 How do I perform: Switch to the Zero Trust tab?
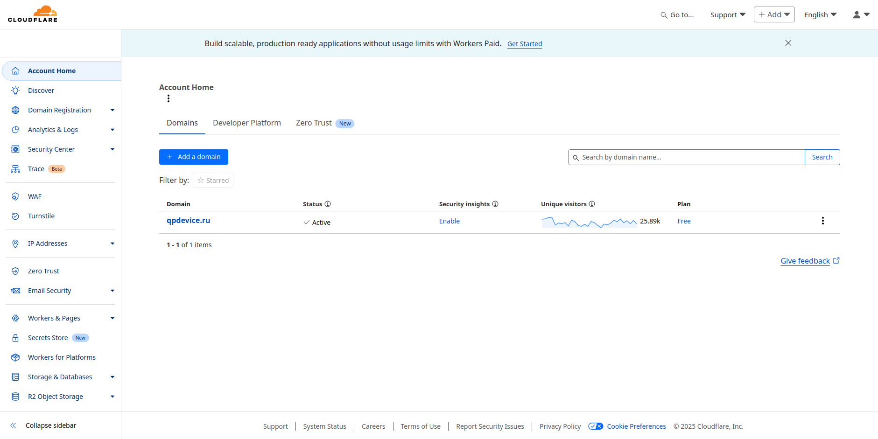coord(314,123)
